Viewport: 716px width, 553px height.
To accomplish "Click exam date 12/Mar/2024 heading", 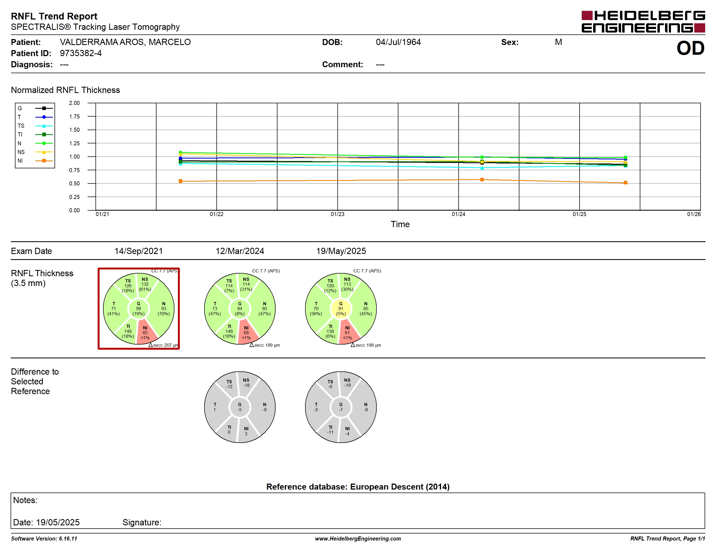I will tap(240, 251).
